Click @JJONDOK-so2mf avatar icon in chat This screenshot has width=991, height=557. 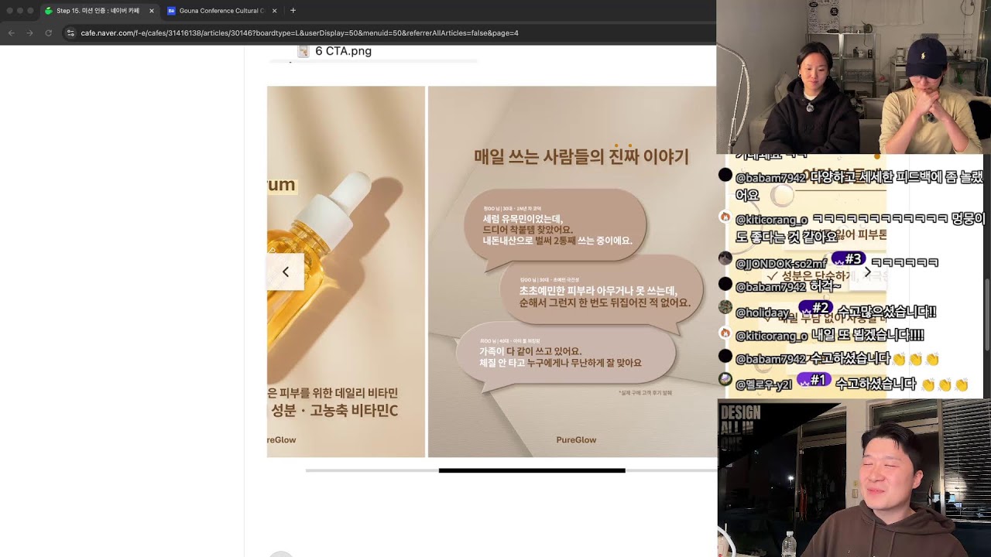pos(725,258)
